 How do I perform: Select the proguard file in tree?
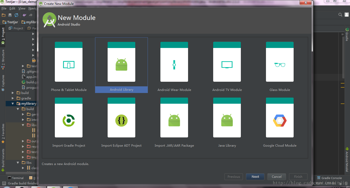coord(29,87)
